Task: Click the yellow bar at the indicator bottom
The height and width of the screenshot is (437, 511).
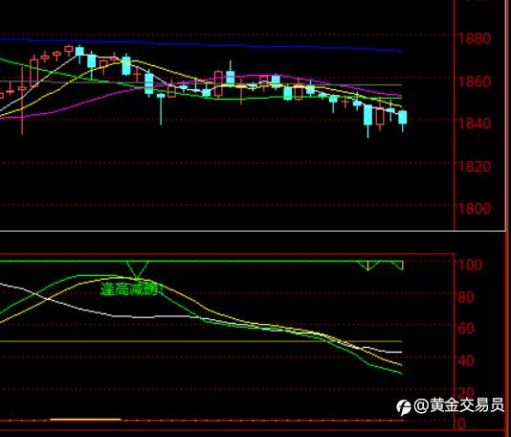Action: pos(85,419)
